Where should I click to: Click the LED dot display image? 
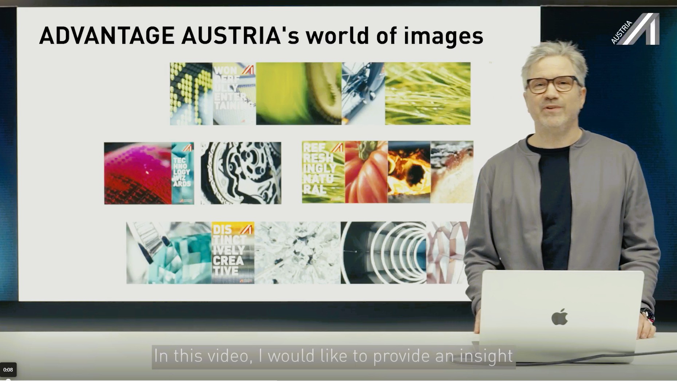tap(191, 94)
